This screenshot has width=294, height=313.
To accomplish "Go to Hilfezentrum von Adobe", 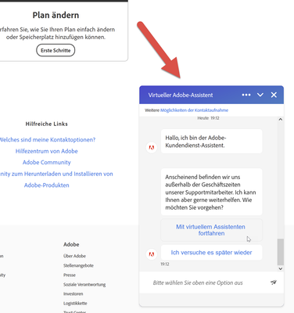I will point(47,151).
